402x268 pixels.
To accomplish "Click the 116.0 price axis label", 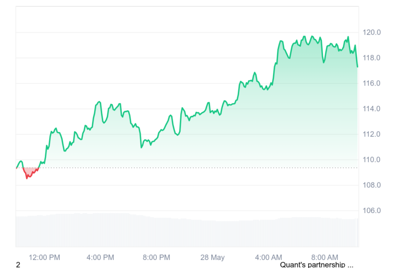I will 371,83.
